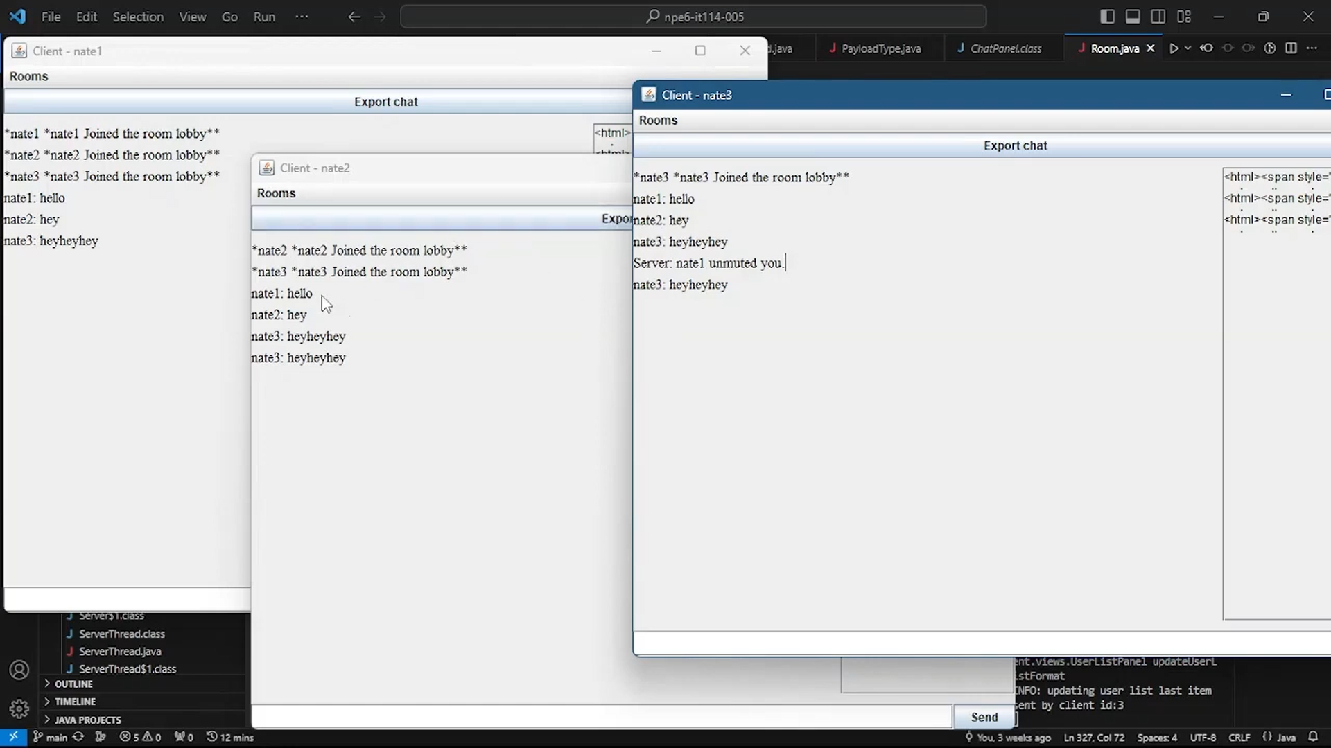Click the notifications bell icon
Viewport: 1331px width, 748px height.
tap(1313, 737)
